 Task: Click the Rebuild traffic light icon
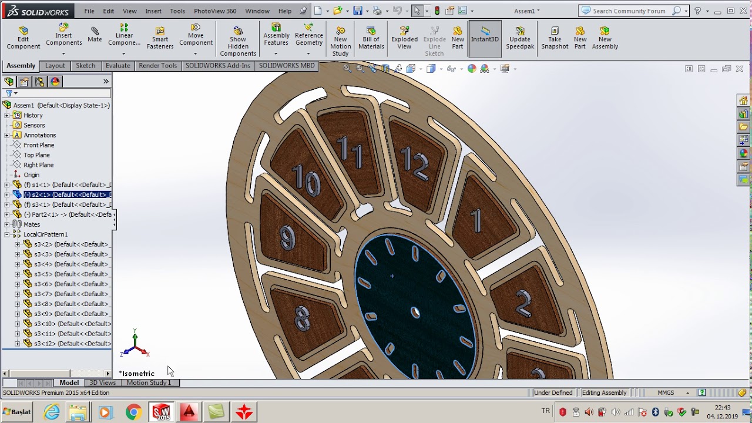pos(437,11)
